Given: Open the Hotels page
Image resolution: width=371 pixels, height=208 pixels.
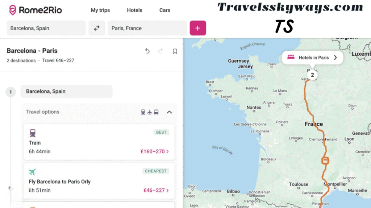Looking at the screenshot, I should (x=135, y=10).
